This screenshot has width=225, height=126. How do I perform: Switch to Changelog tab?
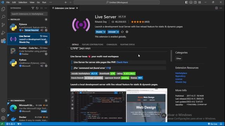[112, 44]
